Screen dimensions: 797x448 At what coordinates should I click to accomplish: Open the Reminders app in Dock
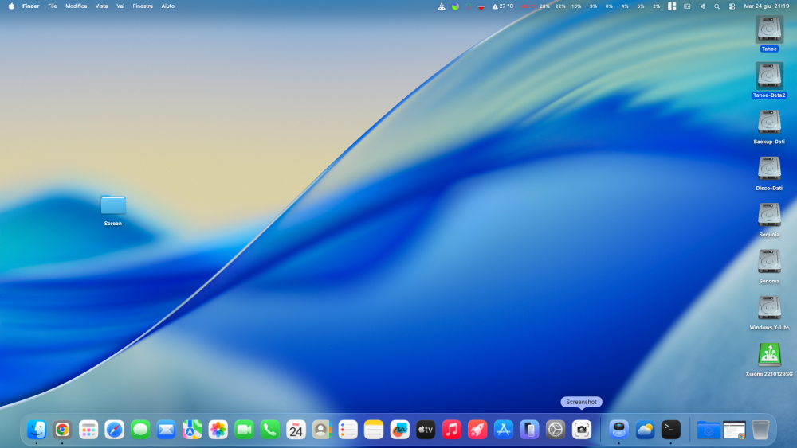tap(347, 430)
